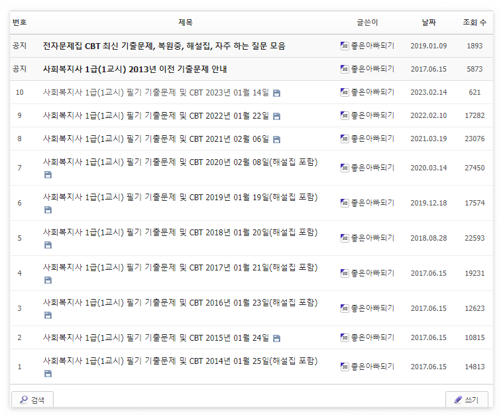Open post CBT 2015년 01월 24일
The width and height of the screenshot is (503, 417).
coord(156,337)
